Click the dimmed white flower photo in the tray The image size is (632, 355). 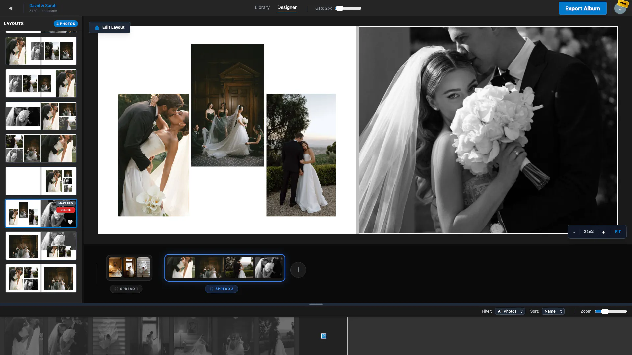point(109,336)
